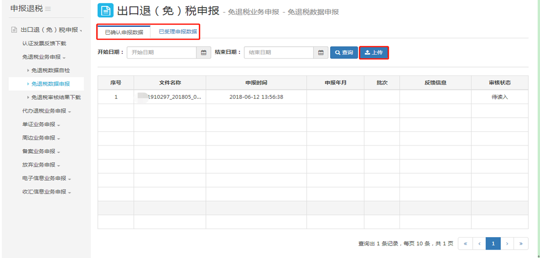Screen dimensions: 540x258
Task: Click the blue document icon in page header
Action: pyautogui.click(x=105, y=10)
